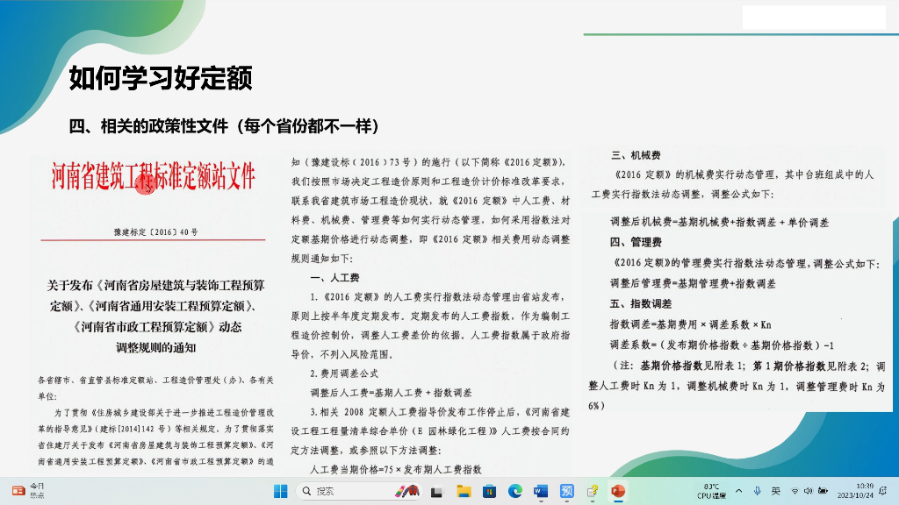Click notice title line 调整规则的通知
Viewport: 899px width, 505px height.
pos(156,347)
